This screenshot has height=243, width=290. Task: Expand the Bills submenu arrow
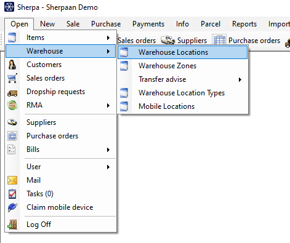(x=108, y=149)
